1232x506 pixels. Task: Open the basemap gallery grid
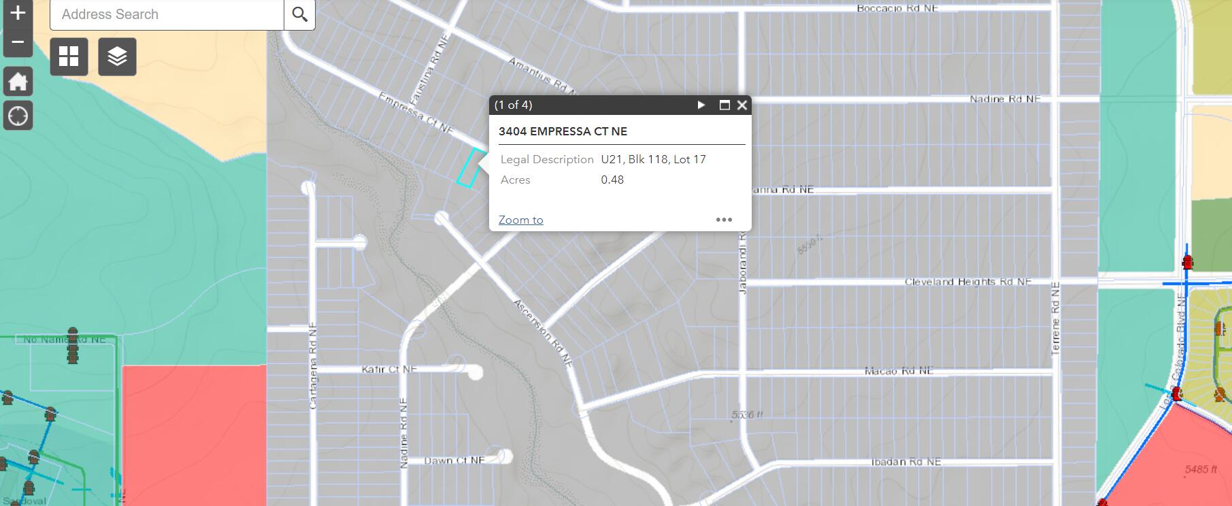[x=69, y=56]
